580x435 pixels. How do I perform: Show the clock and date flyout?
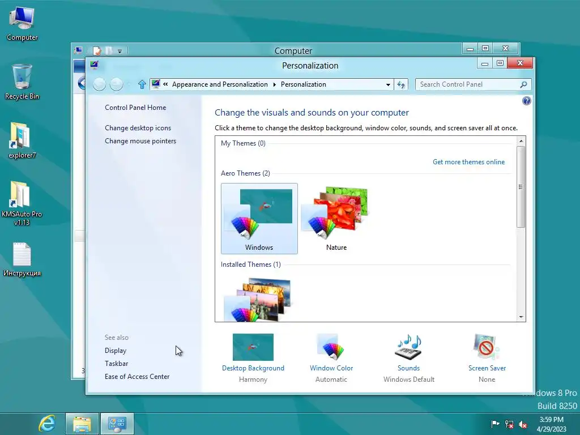551,424
